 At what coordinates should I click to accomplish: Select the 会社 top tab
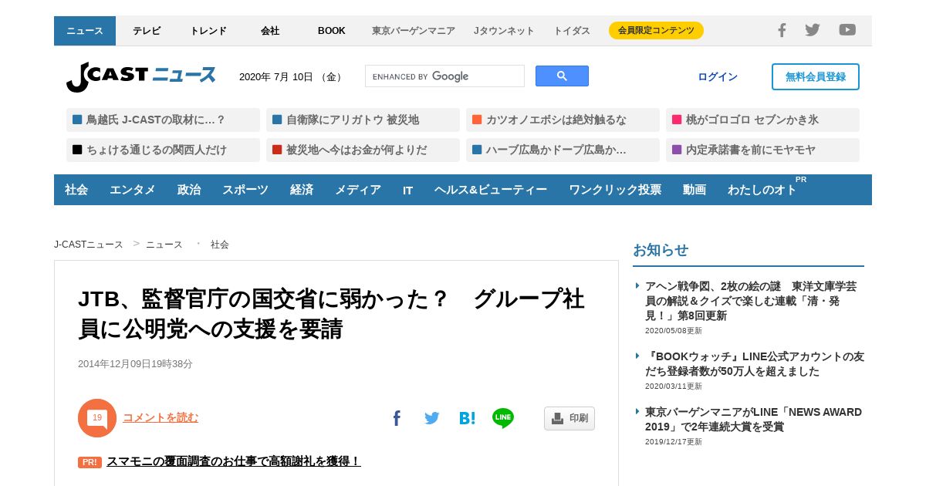(x=270, y=31)
